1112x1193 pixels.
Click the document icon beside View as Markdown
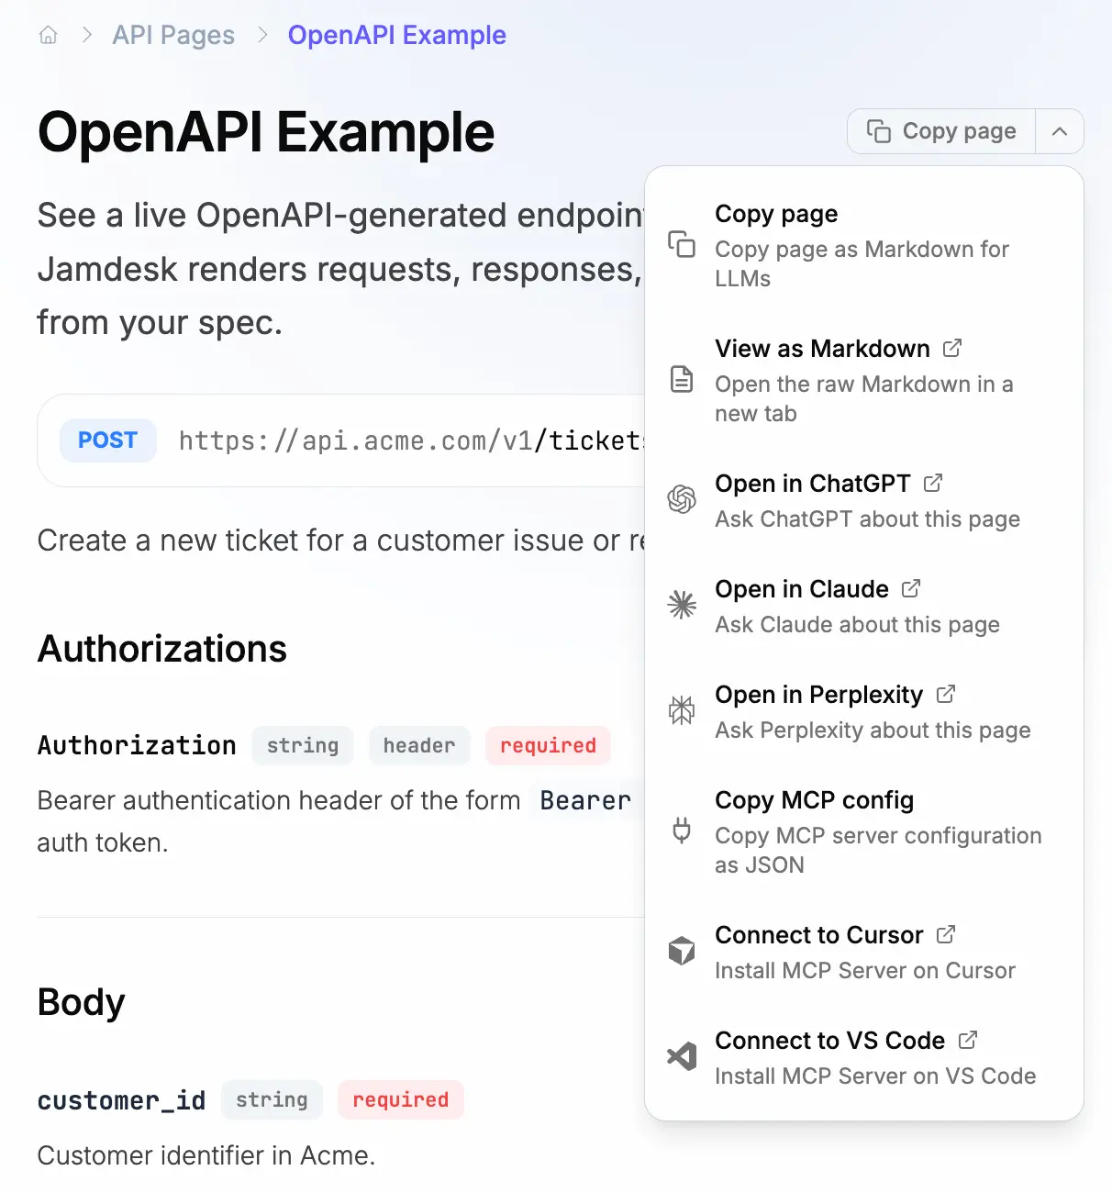click(682, 379)
